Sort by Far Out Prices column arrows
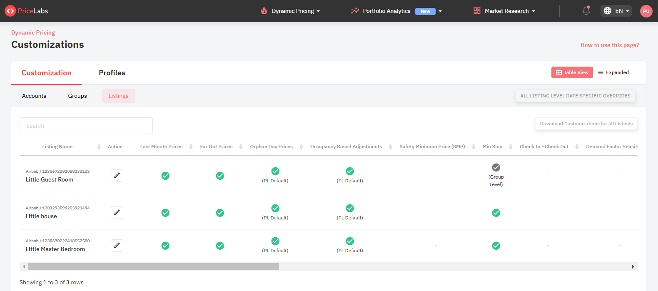Screen dimensions: 658x291 pos(241,147)
